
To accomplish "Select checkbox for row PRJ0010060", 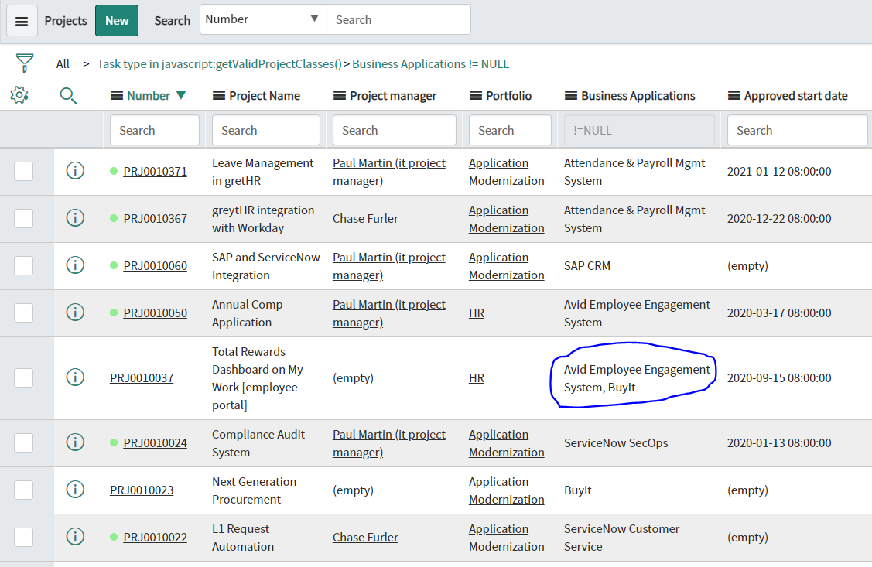I will (23, 266).
